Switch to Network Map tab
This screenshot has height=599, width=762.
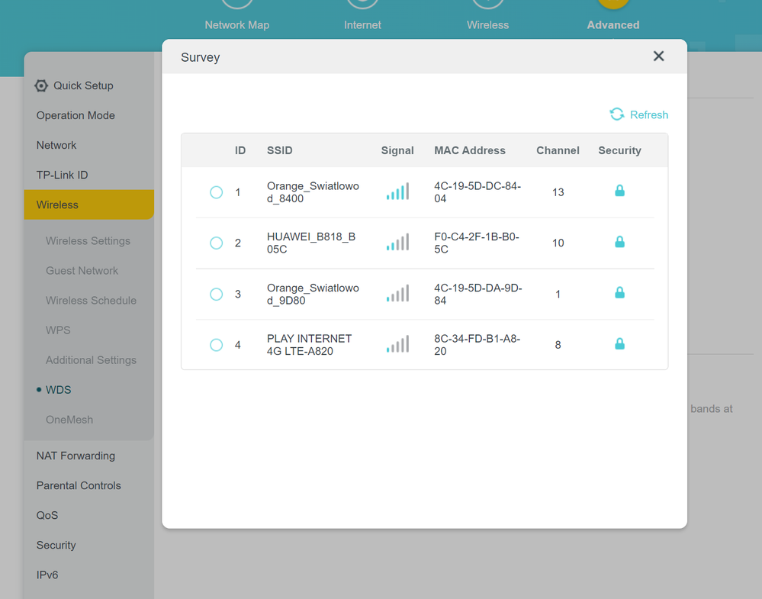(x=236, y=24)
